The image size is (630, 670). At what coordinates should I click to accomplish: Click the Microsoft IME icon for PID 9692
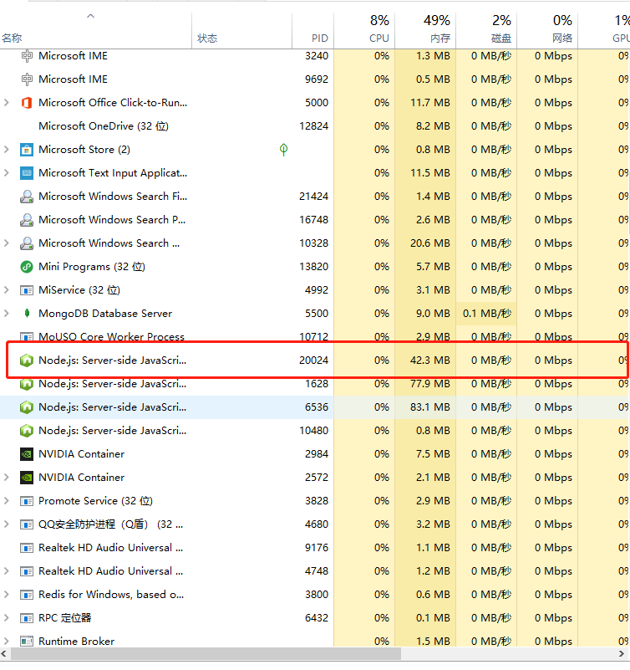pos(27,79)
